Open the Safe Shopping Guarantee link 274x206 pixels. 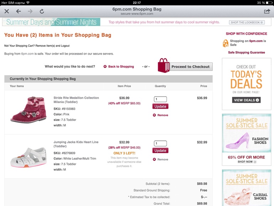tap(246, 52)
